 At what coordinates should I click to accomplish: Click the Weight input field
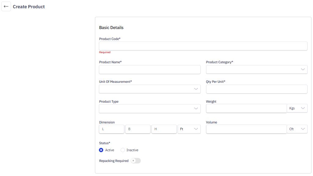pyautogui.click(x=246, y=108)
